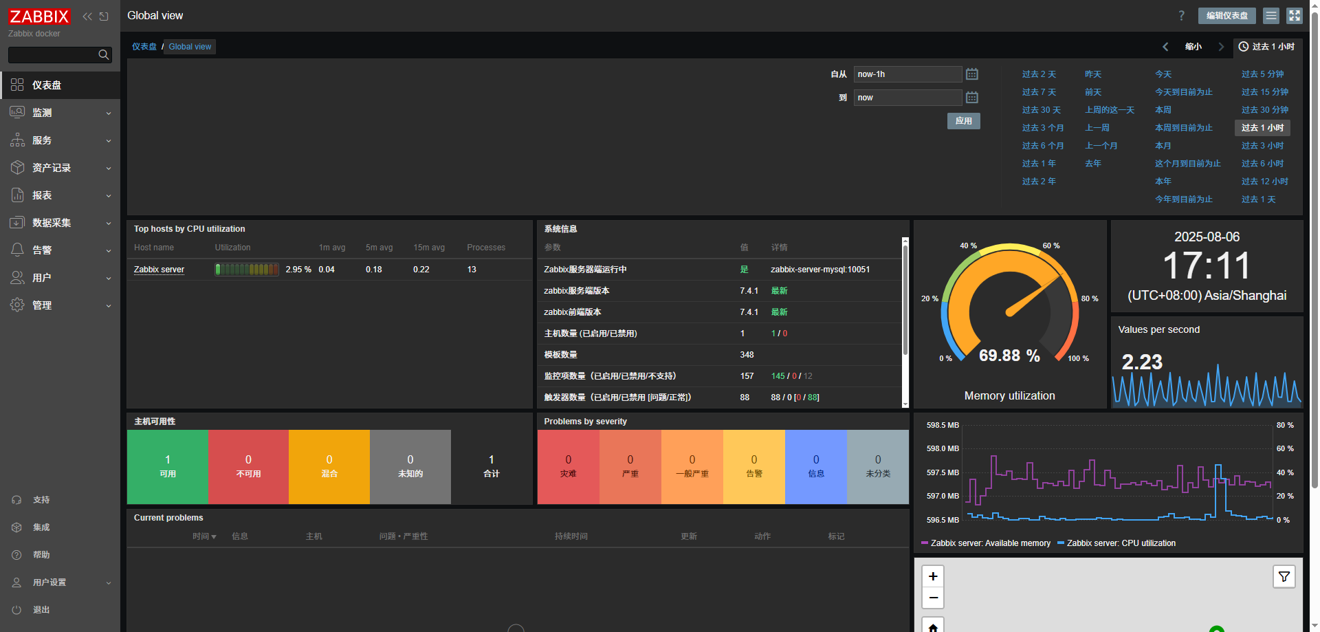Screen dimensions: 1320x632
Task: Expand the 数据采集 menu chevron
Action: coord(109,224)
